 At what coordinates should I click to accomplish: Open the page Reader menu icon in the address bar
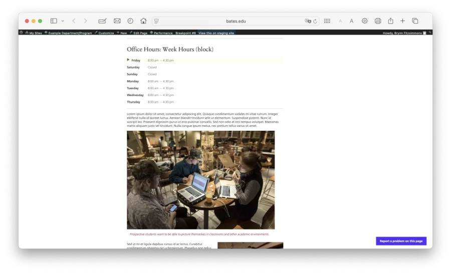coord(156,21)
